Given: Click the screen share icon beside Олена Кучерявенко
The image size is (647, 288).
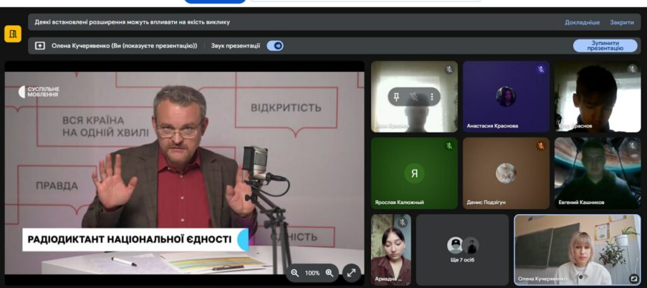Looking at the screenshot, I should 40,45.
